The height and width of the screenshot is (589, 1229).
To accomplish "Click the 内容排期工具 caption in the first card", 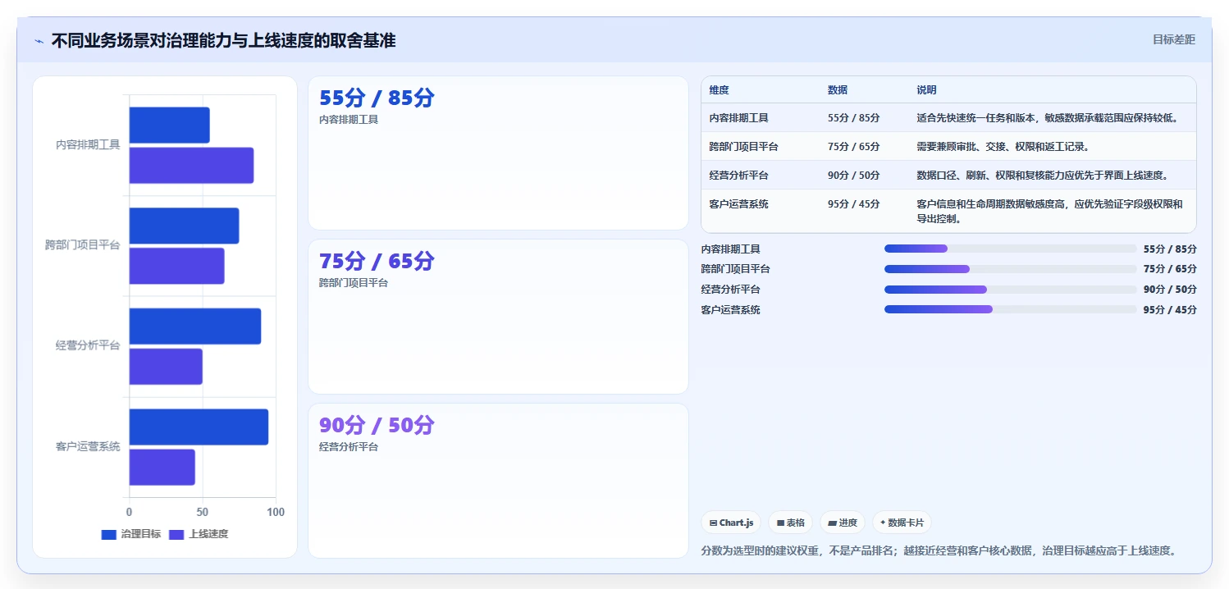I will click(x=349, y=120).
